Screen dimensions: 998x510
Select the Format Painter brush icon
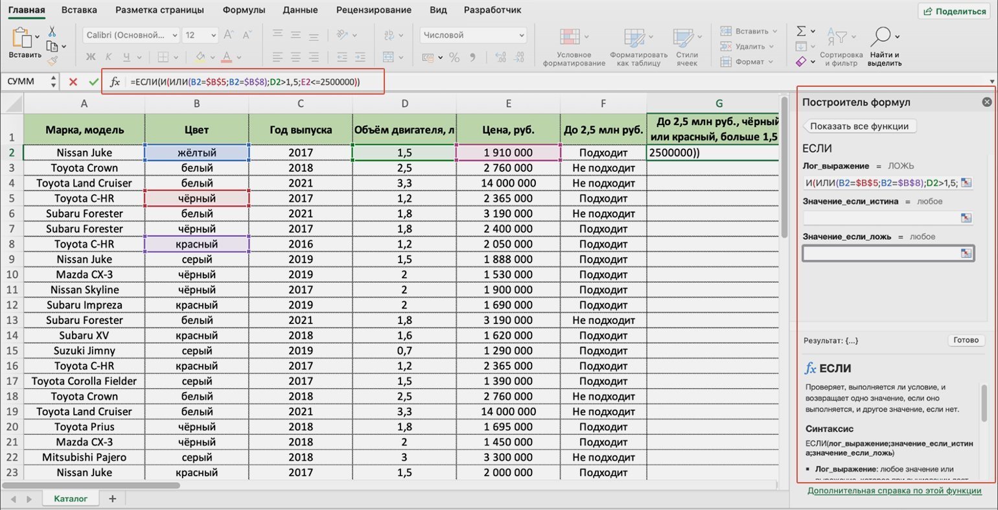(52, 61)
